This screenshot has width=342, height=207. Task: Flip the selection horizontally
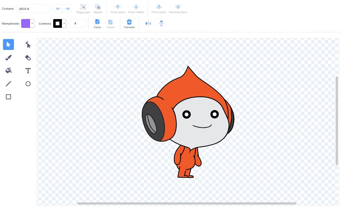[x=148, y=23]
